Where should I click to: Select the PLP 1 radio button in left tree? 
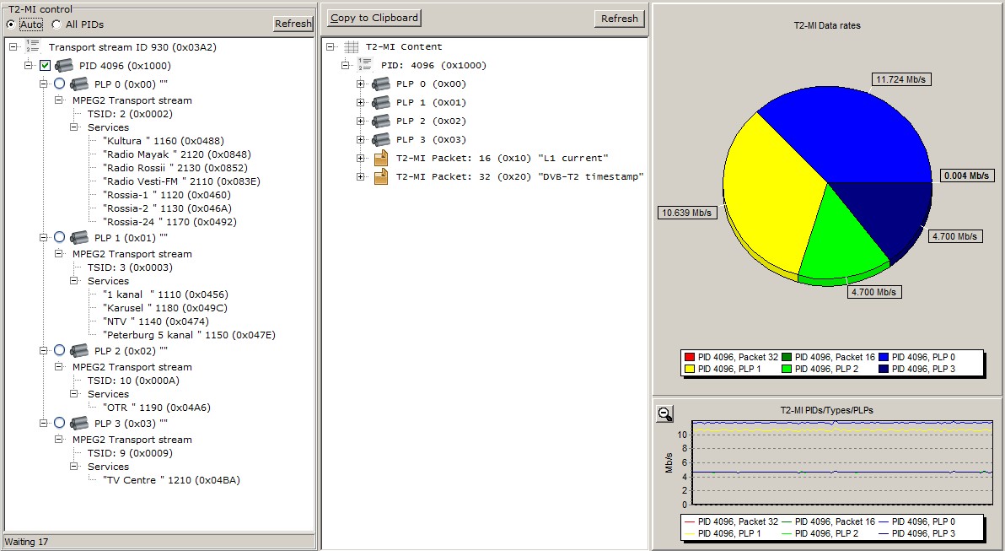tap(59, 238)
